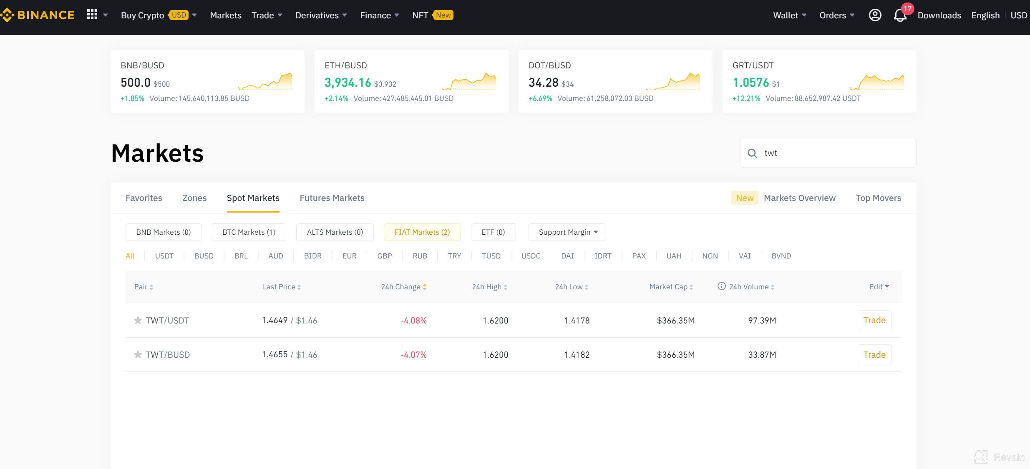
Task: Select the Futures Markets tab
Action: (x=332, y=197)
